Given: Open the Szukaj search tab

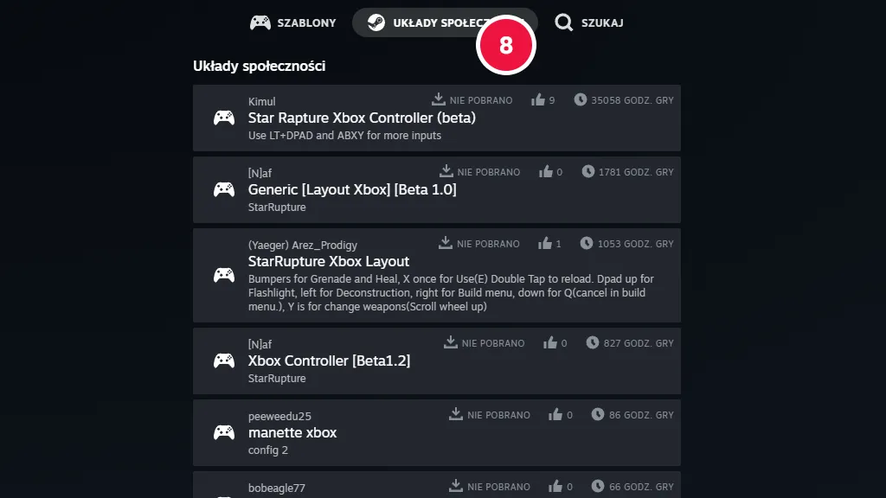Looking at the screenshot, I should 588,22.
